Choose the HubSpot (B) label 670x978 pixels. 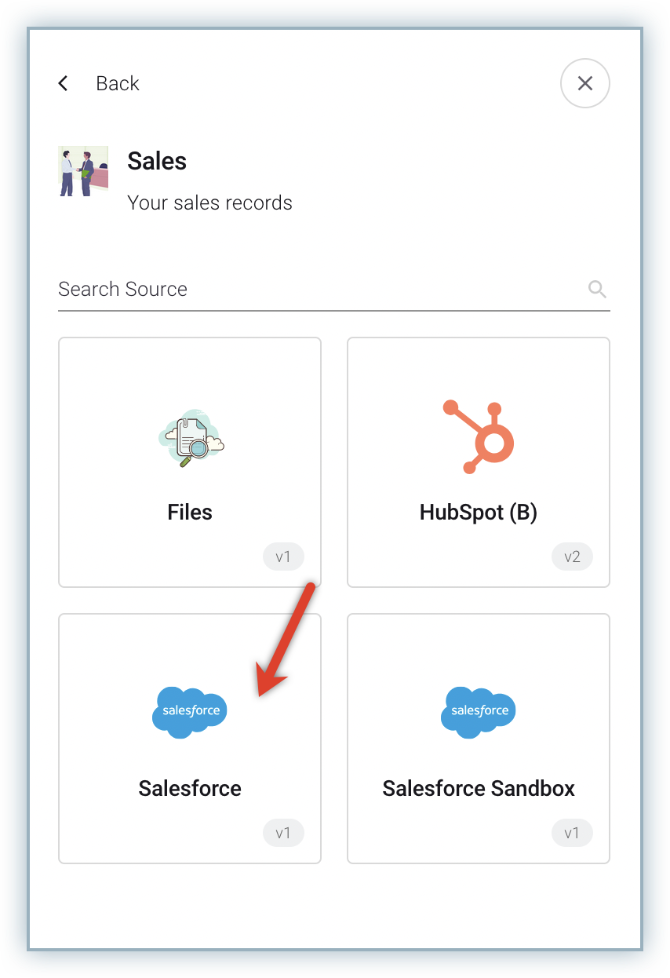point(479,513)
